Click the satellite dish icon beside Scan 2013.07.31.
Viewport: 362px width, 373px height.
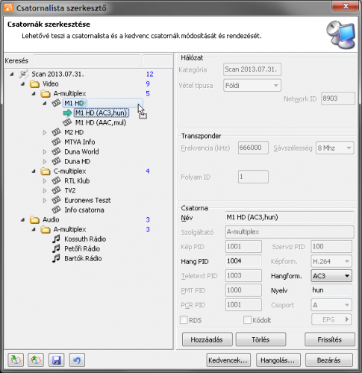(24, 74)
